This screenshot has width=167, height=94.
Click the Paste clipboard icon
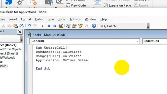(16, 26)
